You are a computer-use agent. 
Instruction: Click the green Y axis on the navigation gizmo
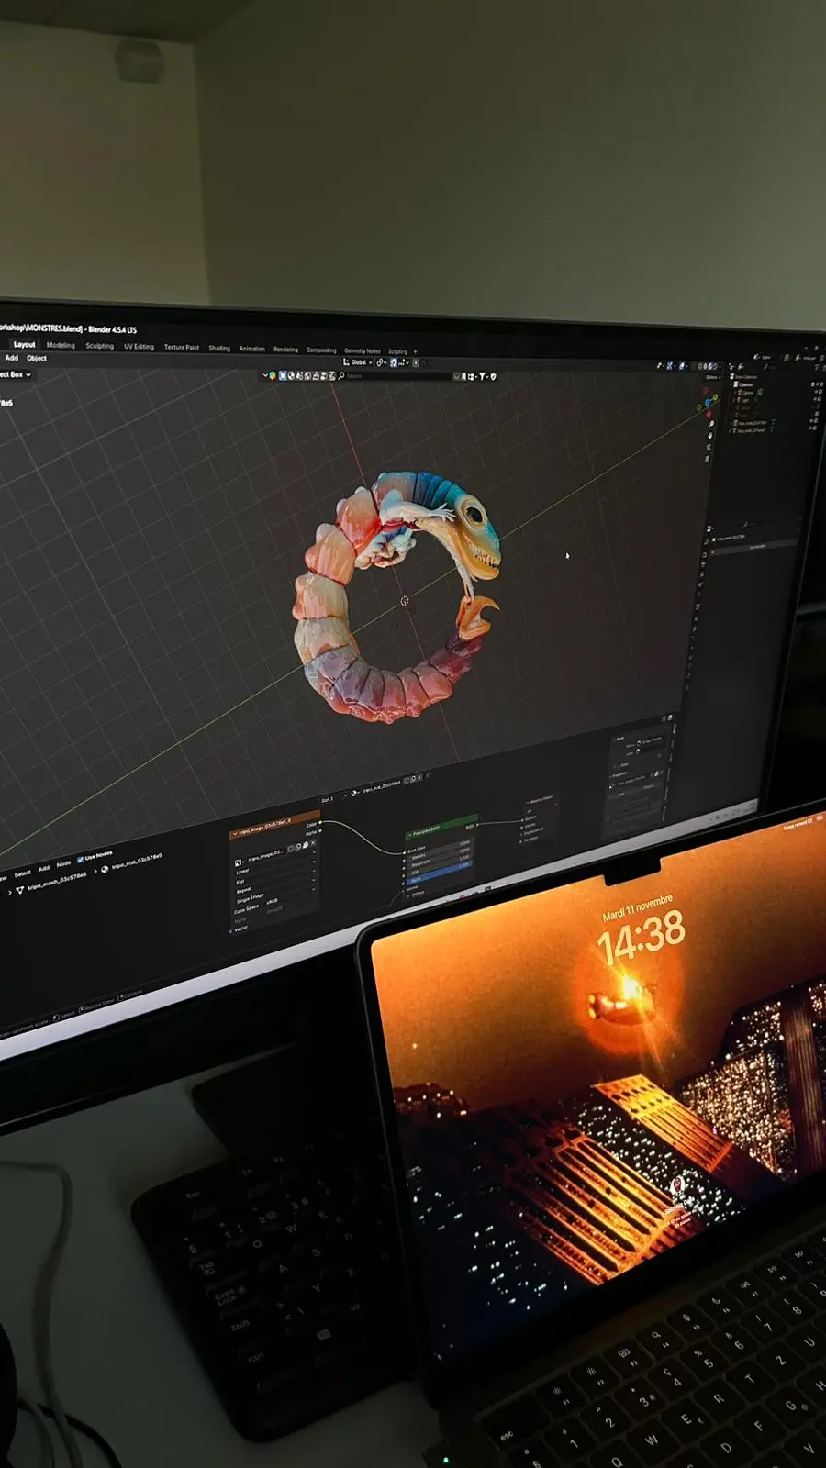[716, 397]
